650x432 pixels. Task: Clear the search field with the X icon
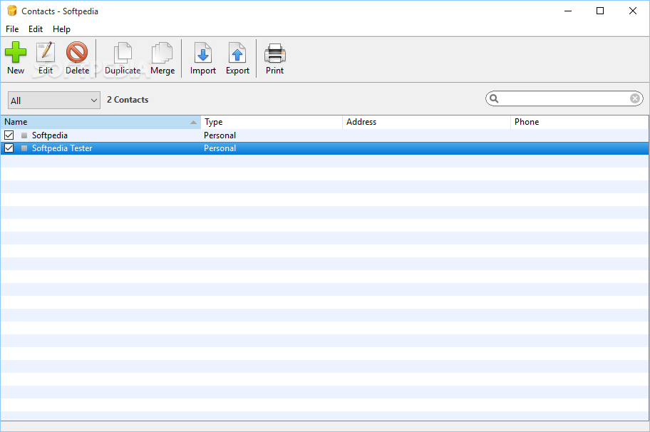pos(634,98)
